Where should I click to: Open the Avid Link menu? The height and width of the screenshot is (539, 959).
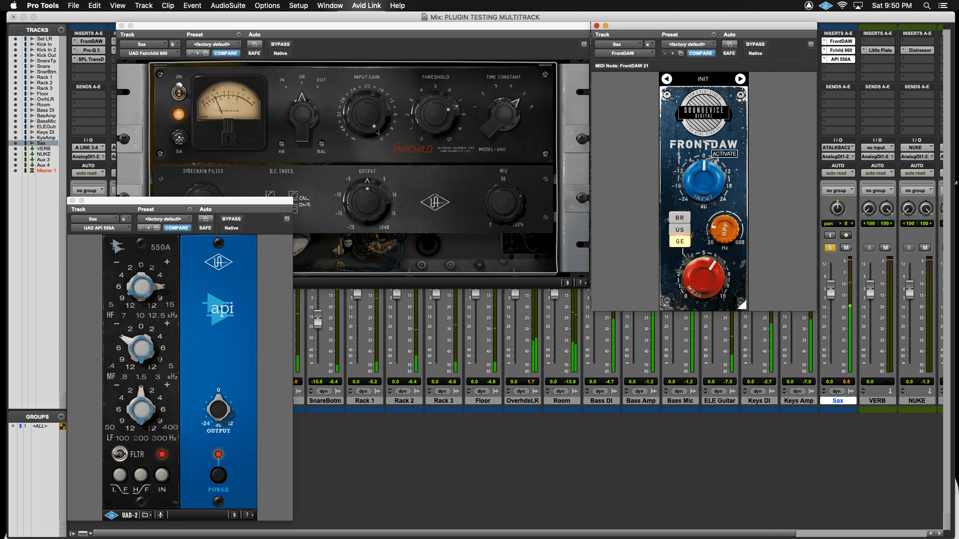tap(366, 5)
